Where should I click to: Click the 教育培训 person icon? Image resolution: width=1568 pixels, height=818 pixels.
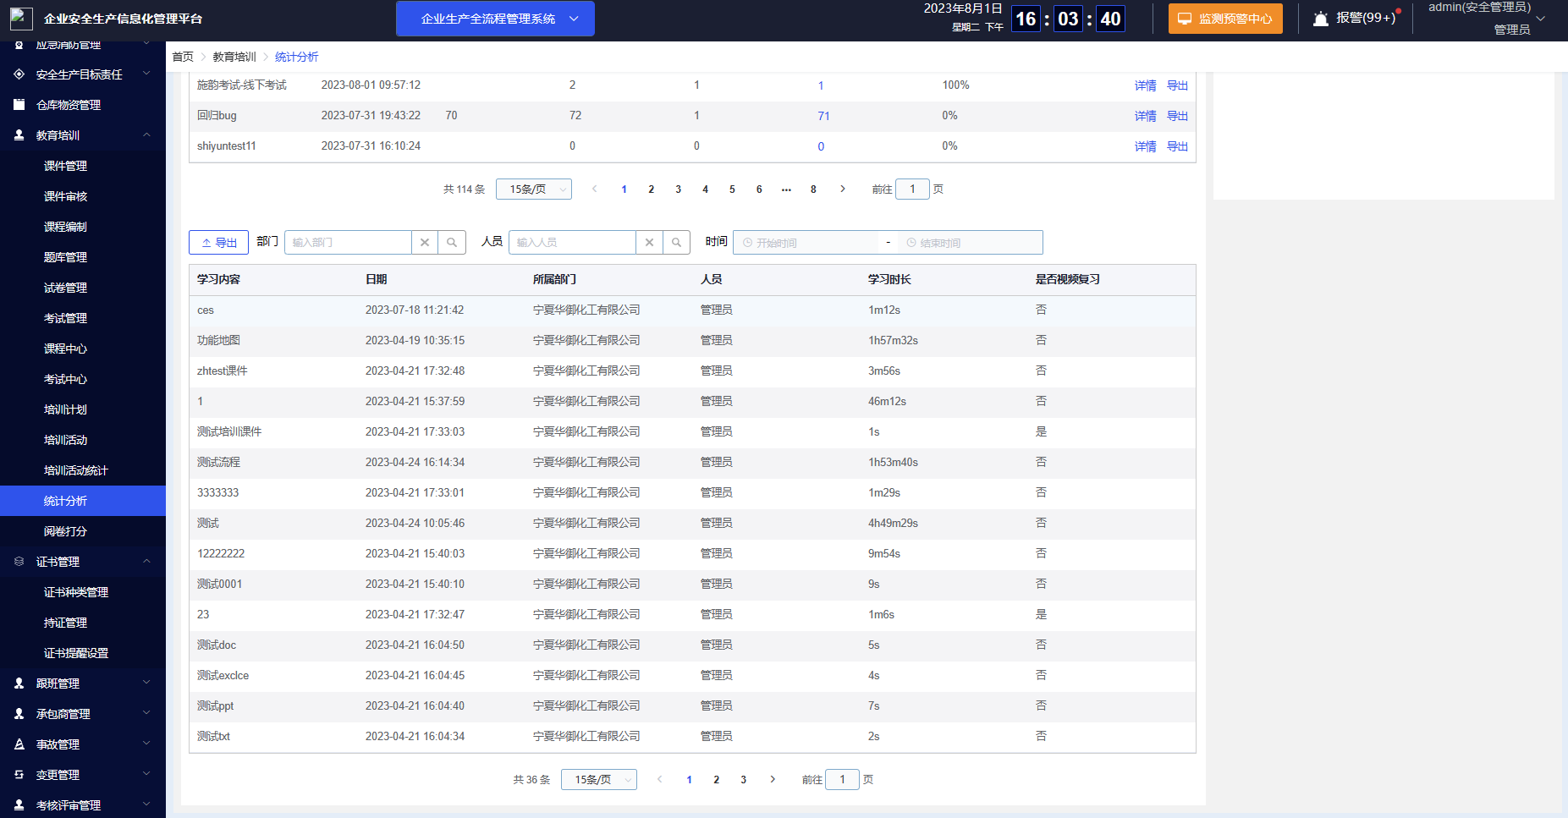point(19,135)
